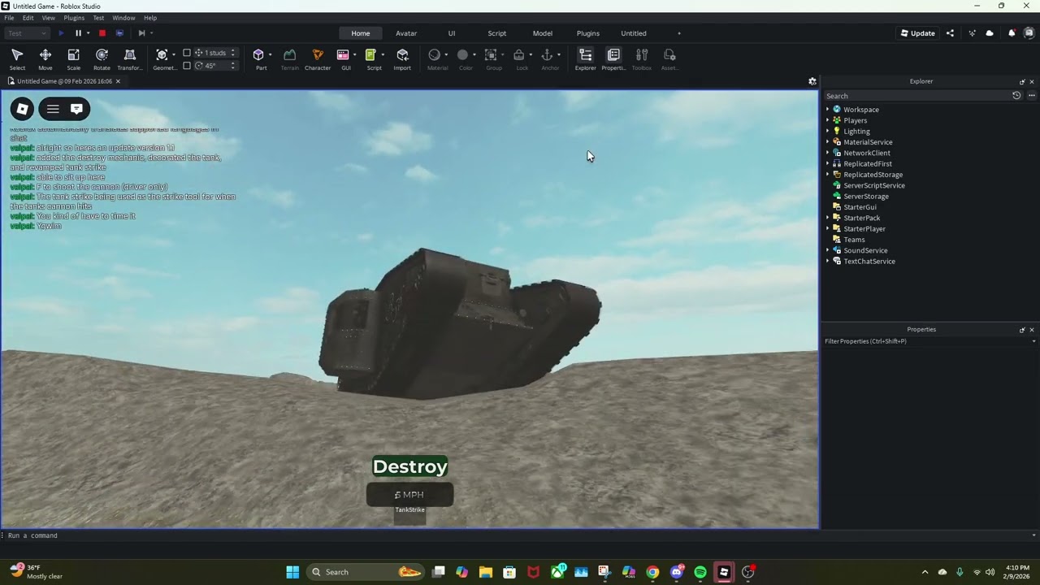Open the Geometry tool dropdown arrow
1040x585 pixels.
pos(173,55)
